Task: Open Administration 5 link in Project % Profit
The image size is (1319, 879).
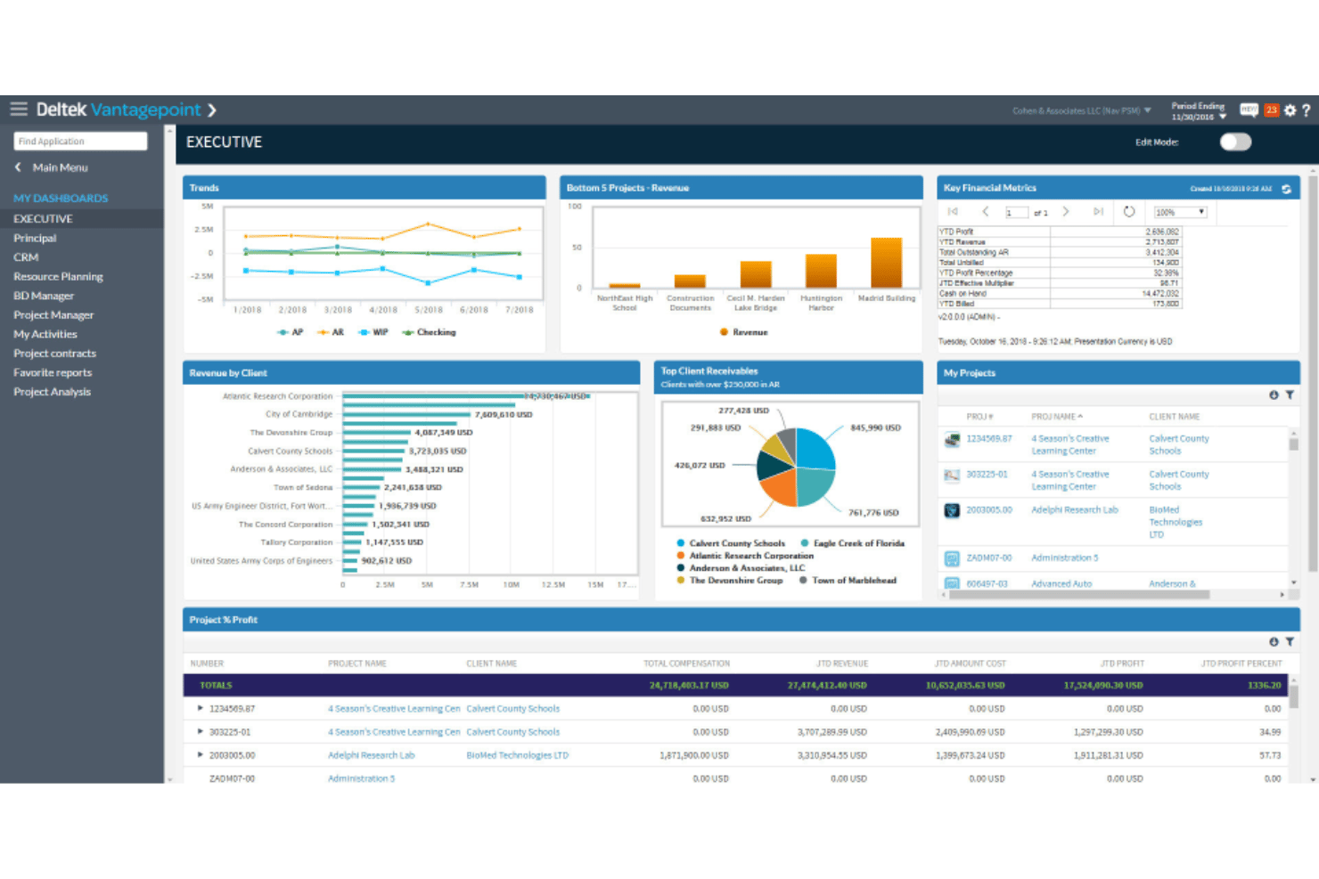Action: click(x=361, y=778)
